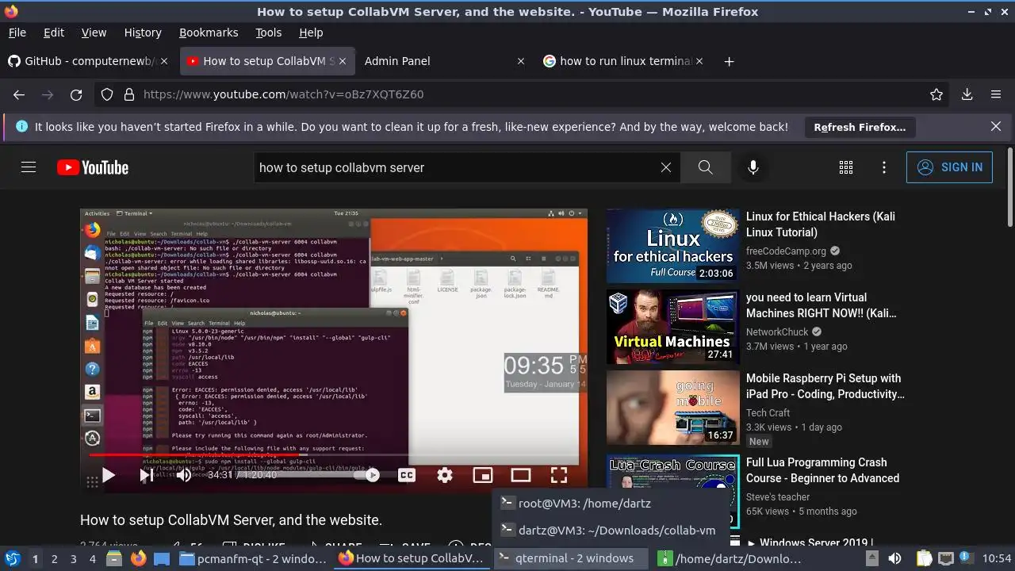Open pcmanfm-qt windows group in taskbar
1015x571 pixels.
[254, 558]
